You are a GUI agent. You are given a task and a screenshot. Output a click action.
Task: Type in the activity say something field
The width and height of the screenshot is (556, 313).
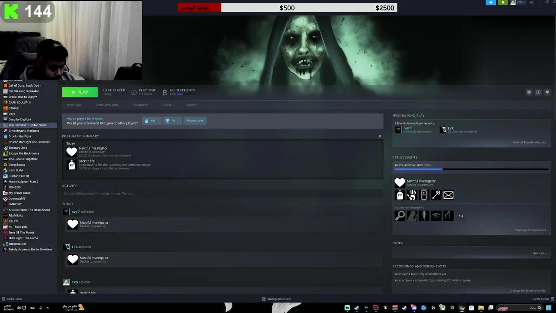click(x=222, y=193)
